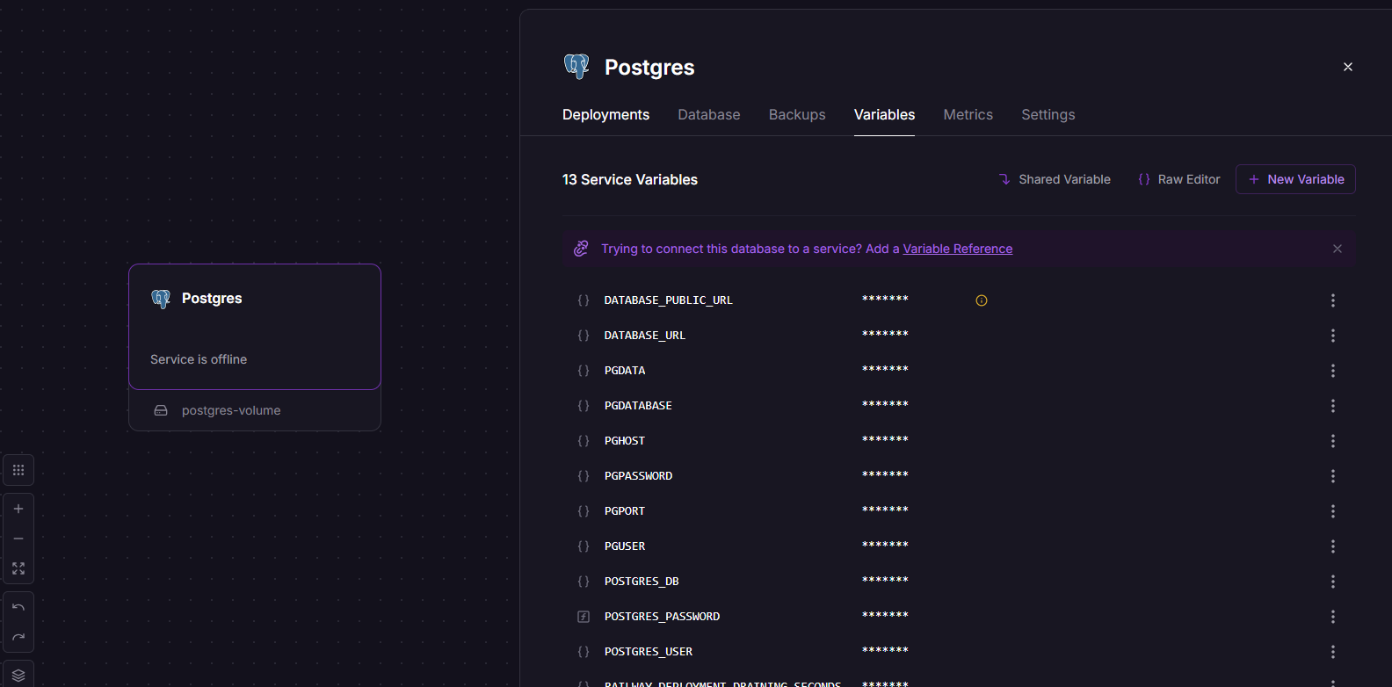
Task: Click the function icon next to POSTGRES_PASSWORD
Action: [x=584, y=617]
